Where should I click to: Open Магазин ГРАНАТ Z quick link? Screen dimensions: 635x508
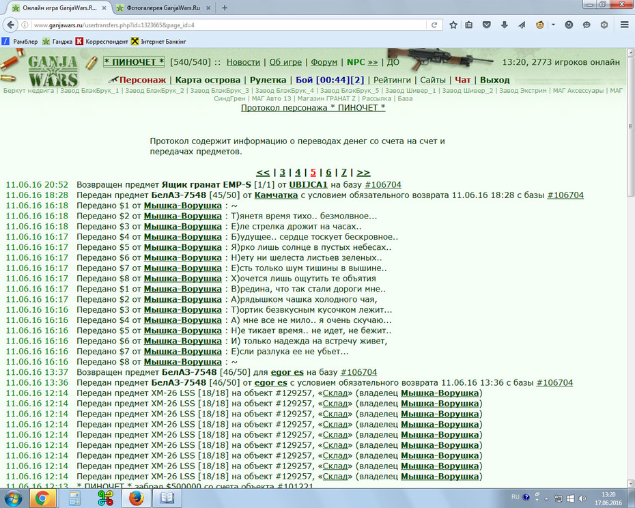(326, 98)
